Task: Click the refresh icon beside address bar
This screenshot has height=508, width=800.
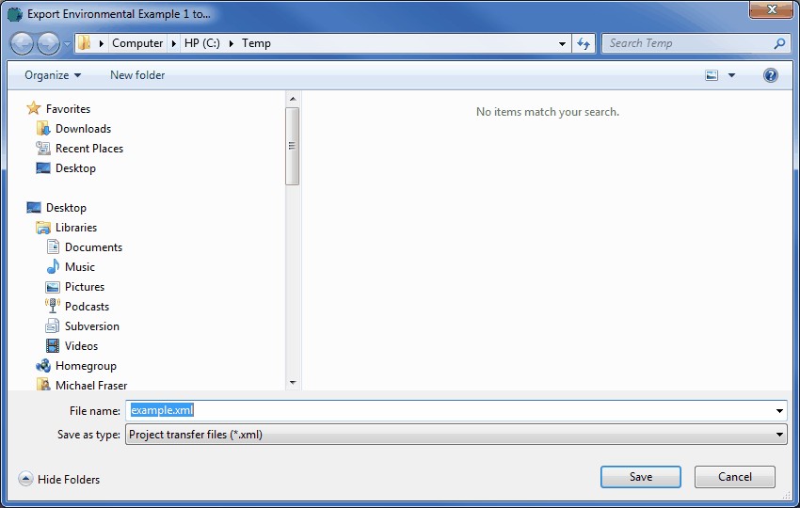Action: (x=584, y=43)
